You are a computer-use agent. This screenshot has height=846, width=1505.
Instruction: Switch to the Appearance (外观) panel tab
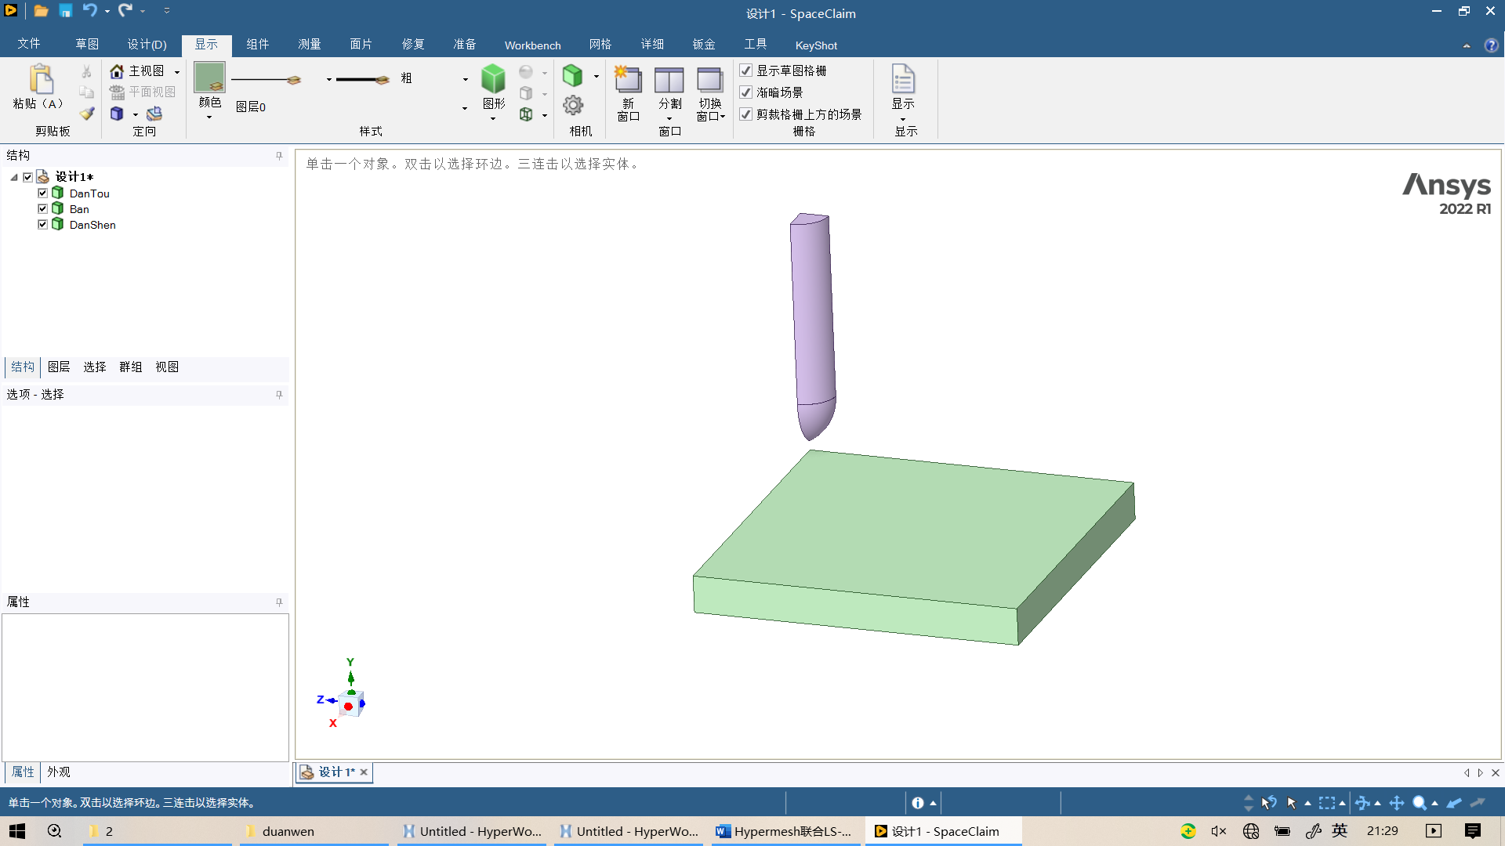click(x=59, y=772)
